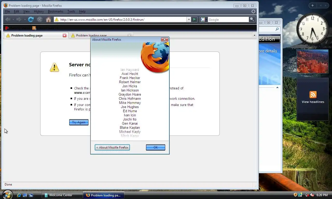Image resolution: width=332 pixels, height=199 pixels.
Task: Click the Google search engine icon
Action: 203,19
